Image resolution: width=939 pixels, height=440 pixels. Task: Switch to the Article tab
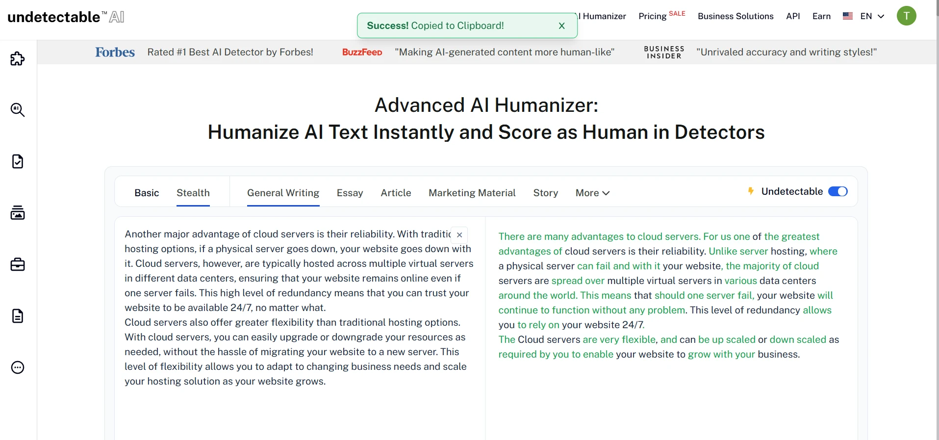[x=396, y=193]
